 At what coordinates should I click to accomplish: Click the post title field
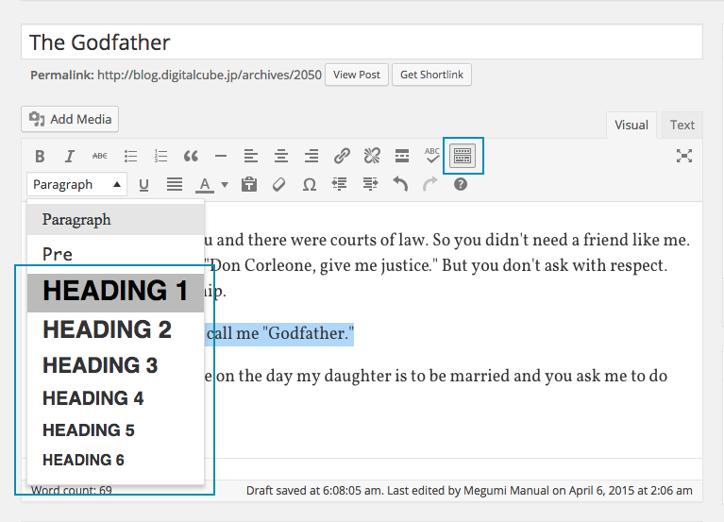click(x=362, y=42)
